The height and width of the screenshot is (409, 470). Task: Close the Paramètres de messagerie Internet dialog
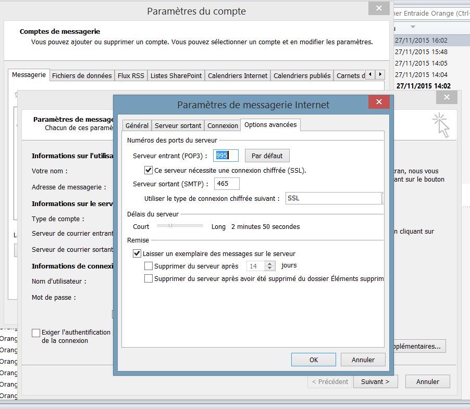[379, 103]
